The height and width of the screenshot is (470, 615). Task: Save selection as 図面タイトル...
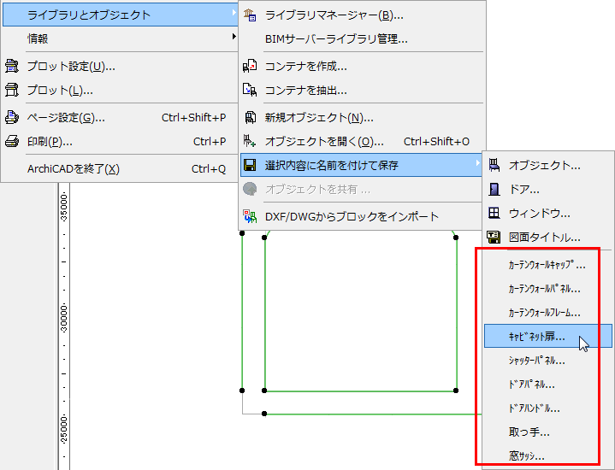[548, 237]
